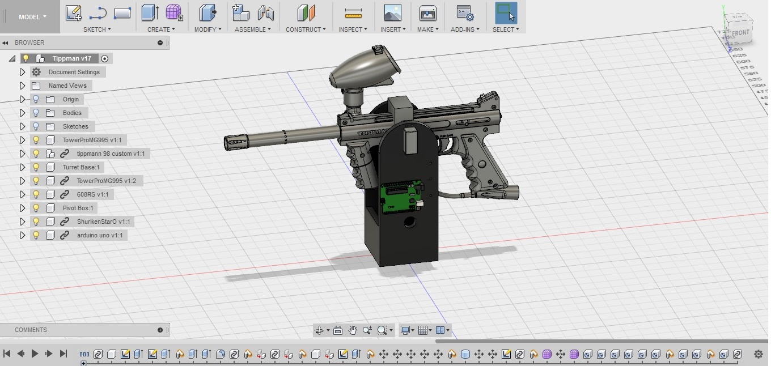Open the CREATE menu

(161, 29)
